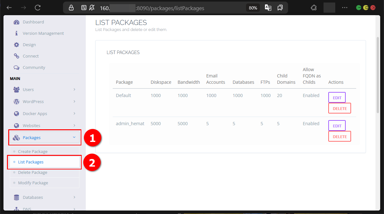Click the admin_hemat Diskspace value 5000
Viewport: 384px width, 214px height.
tap(156, 124)
